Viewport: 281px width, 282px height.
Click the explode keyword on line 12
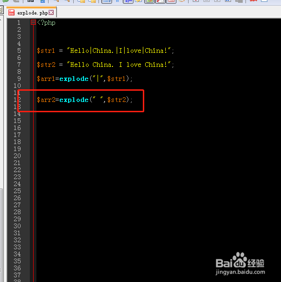(74, 100)
